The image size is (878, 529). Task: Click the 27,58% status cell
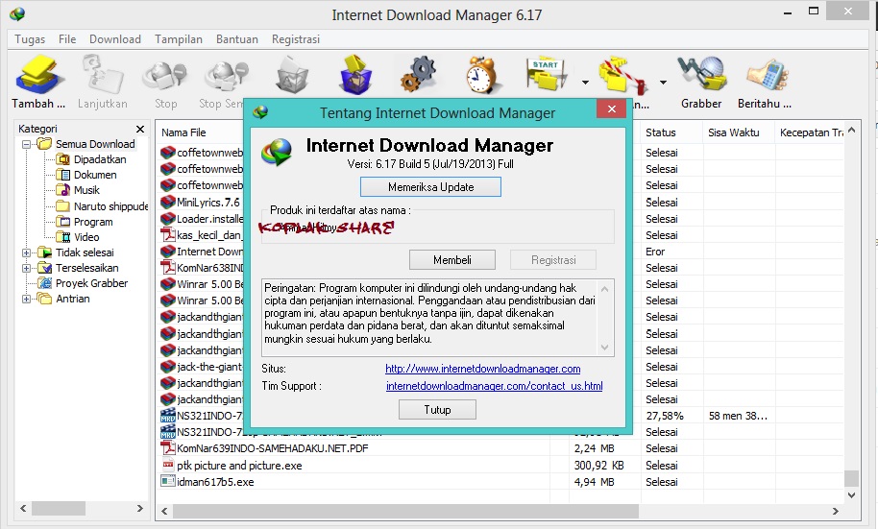tap(665, 416)
